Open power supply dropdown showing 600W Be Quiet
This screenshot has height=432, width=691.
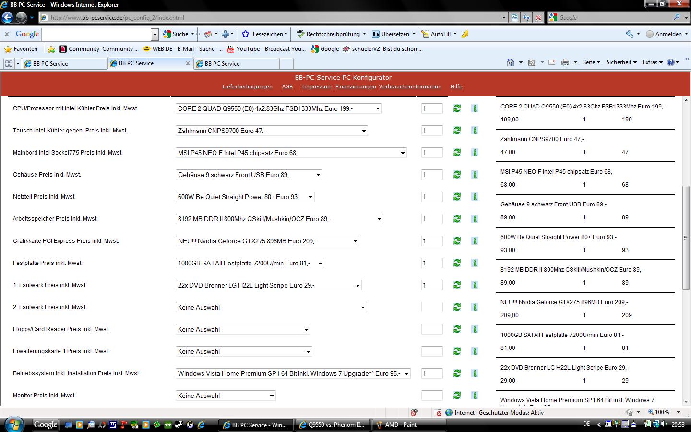(245, 197)
